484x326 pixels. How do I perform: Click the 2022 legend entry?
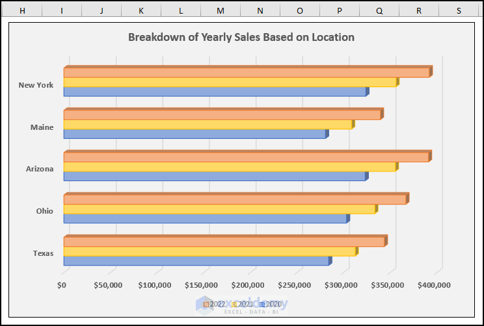tap(215, 305)
